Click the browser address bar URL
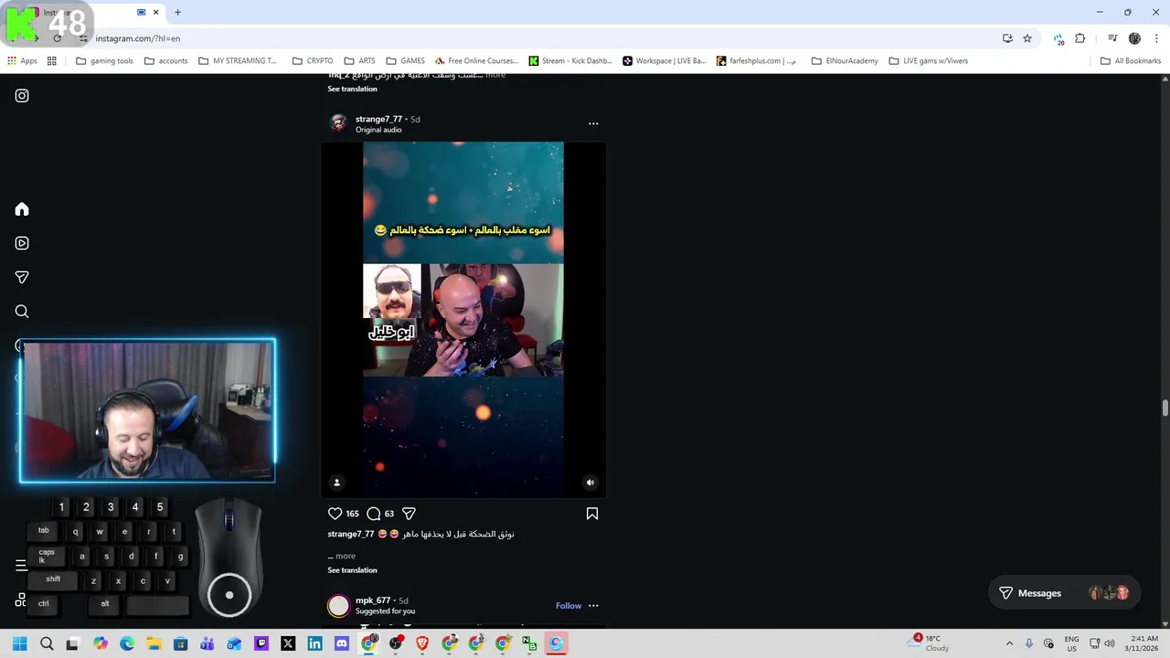The height and width of the screenshot is (658, 1170). 137,38
